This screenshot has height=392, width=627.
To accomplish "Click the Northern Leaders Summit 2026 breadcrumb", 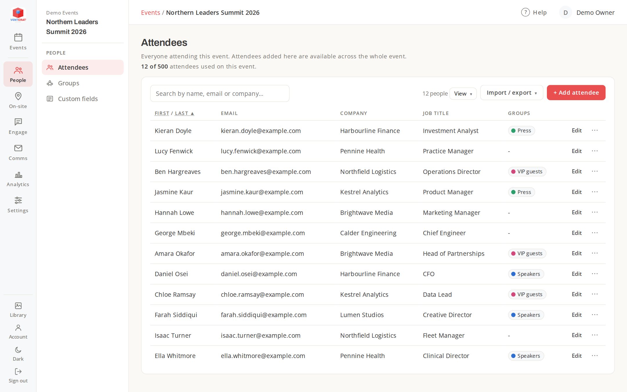I will [213, 12].
